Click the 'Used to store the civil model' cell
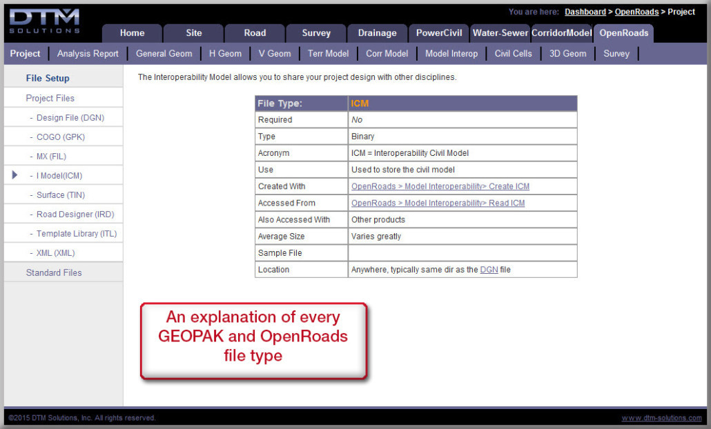This screenshot has height=429, width=711. tap(462, 170)
